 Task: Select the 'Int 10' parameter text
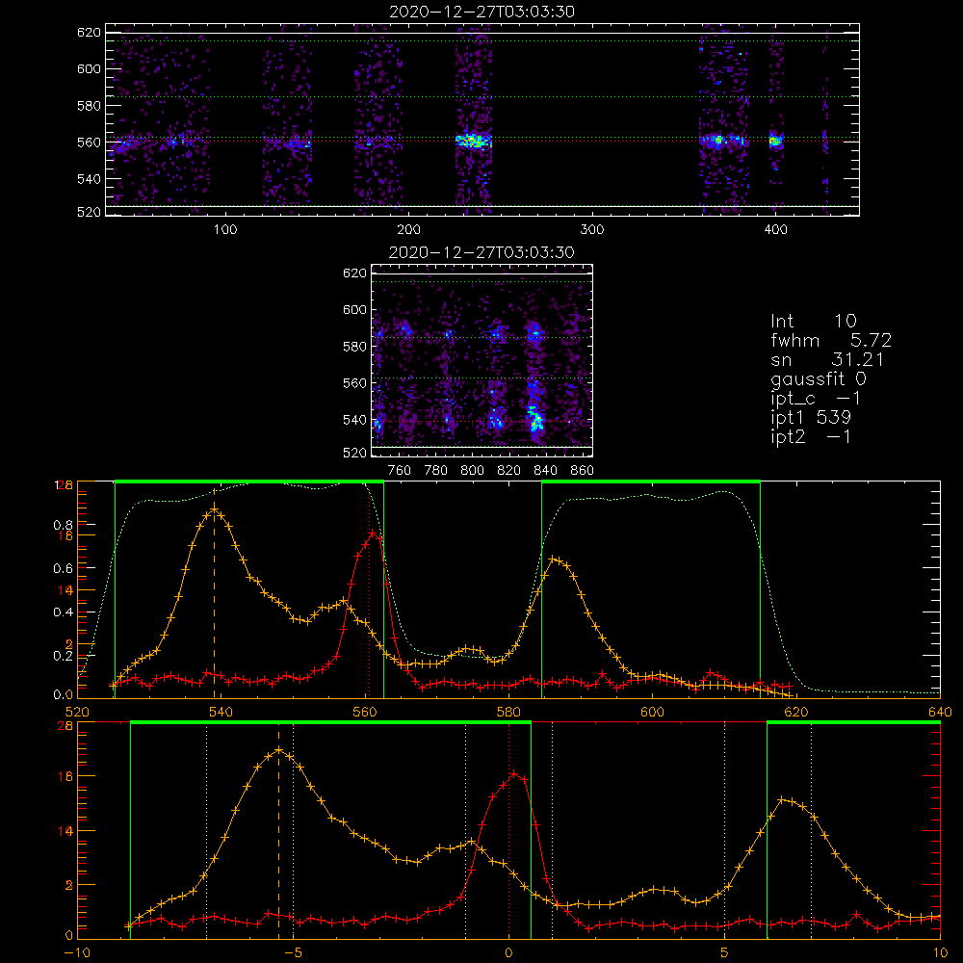[x=813, y=321]
